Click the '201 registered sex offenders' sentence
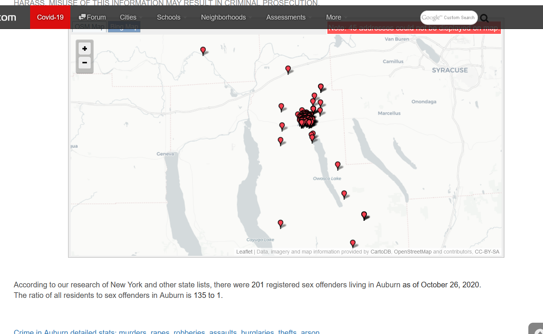This screenshot has height=334, width=543. pyautogui.click(x=247, y=285)
